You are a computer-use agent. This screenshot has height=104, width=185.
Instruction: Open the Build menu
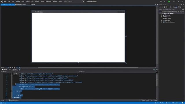(23, 1)
